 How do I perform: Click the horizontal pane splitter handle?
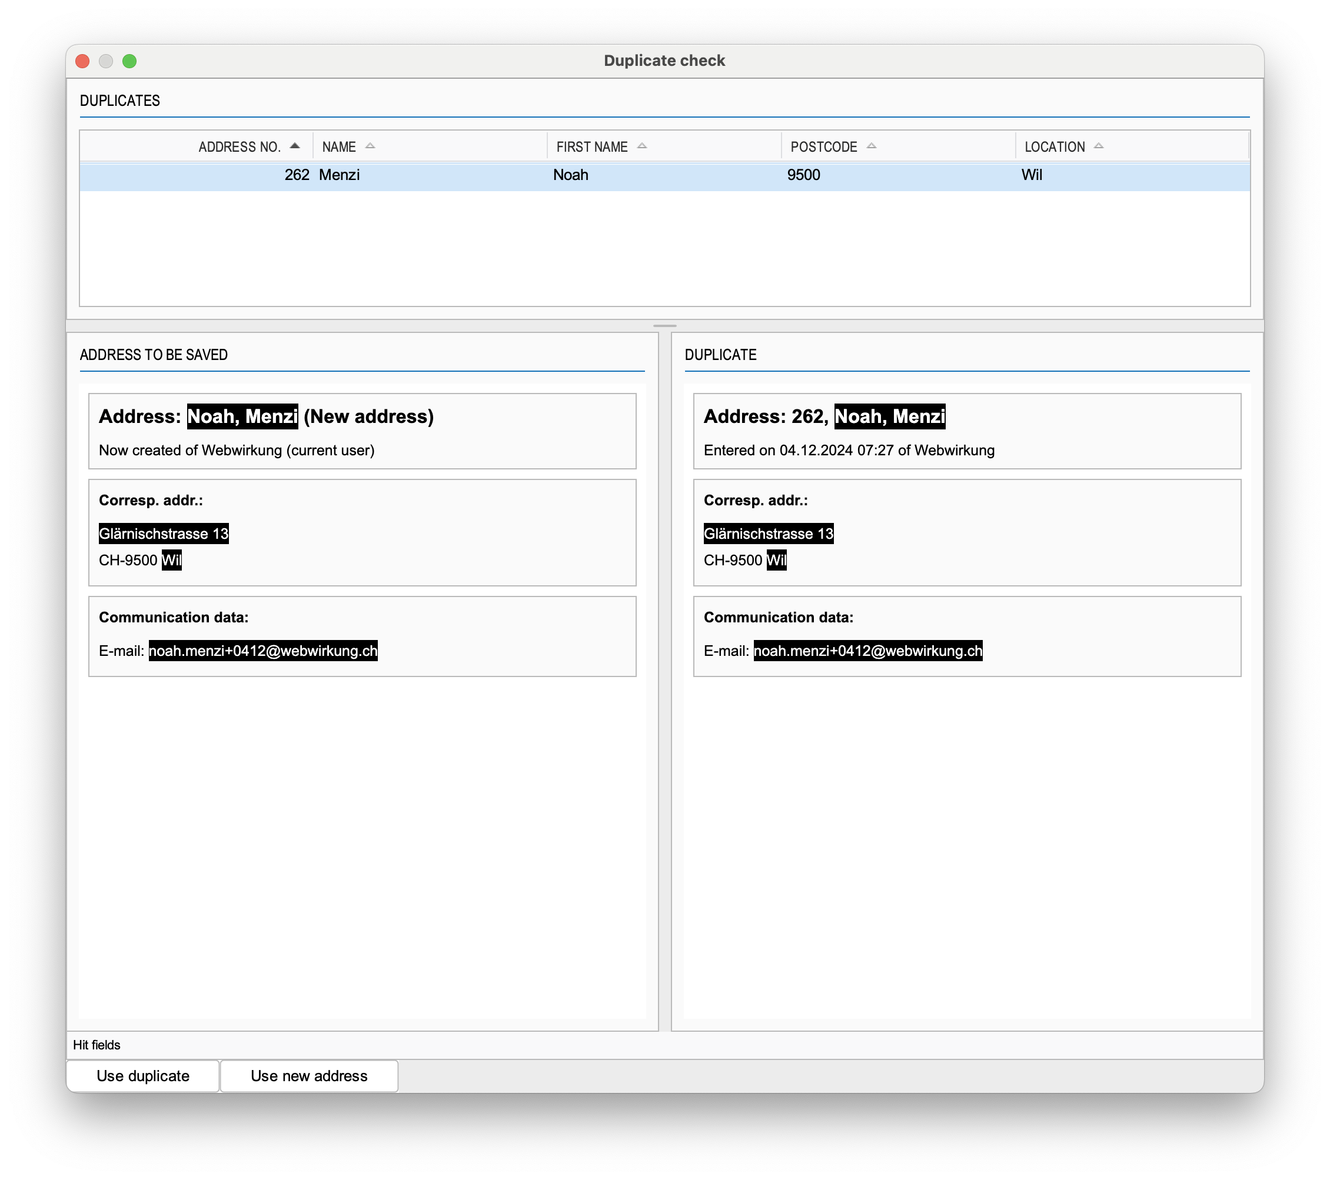[x=664, y=325]
